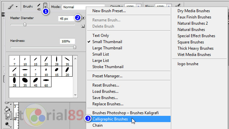Image resolution: width=229 pixels, height=129 pixels.
Task: Load Wet Media Brushes set
Action: 194,55
